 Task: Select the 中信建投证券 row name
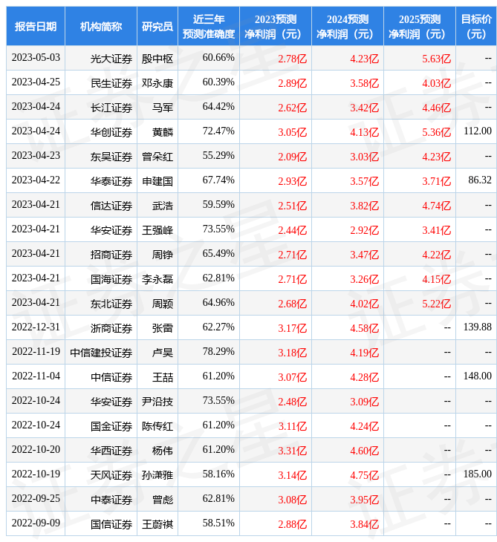click(x=101, y=353)
